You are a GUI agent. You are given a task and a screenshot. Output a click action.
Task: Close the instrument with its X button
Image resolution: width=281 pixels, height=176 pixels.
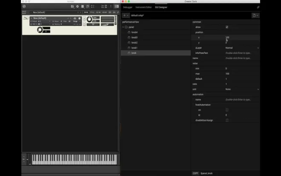pos(115,17)
